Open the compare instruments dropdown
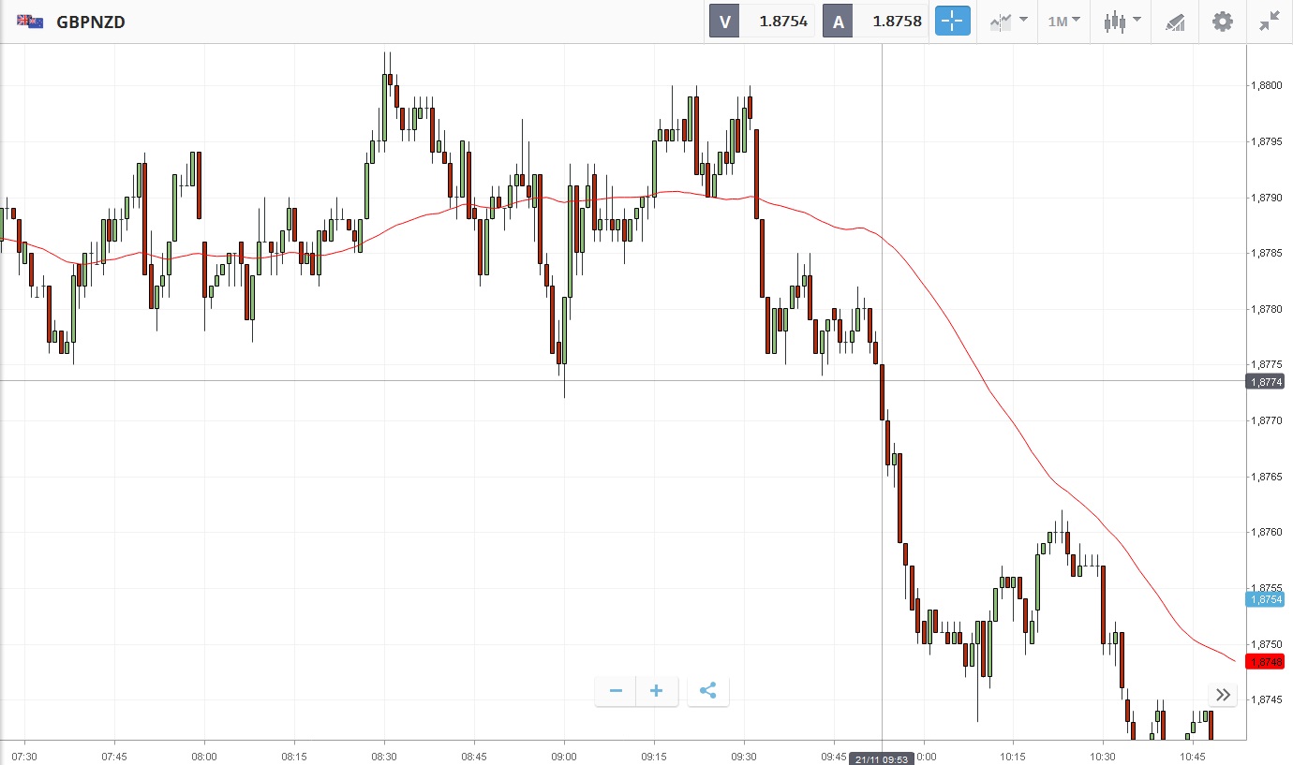The height and width of the screenshot is (765, 1293). tap(1008, 22)
